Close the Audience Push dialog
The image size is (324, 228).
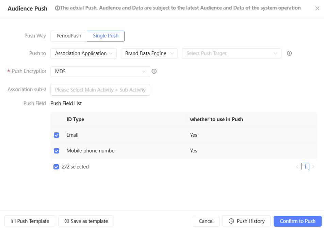point(317,8)
